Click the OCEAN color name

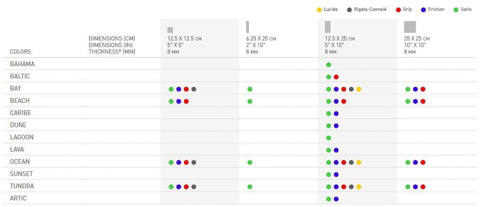20,162
